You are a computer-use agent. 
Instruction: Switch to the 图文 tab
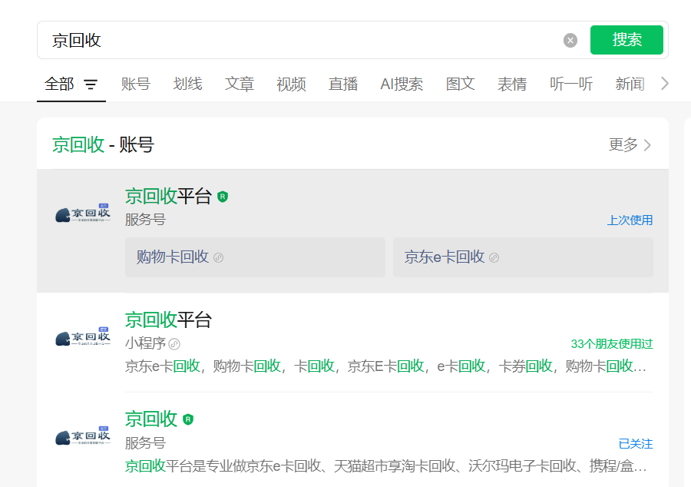(x=460, y=84)
